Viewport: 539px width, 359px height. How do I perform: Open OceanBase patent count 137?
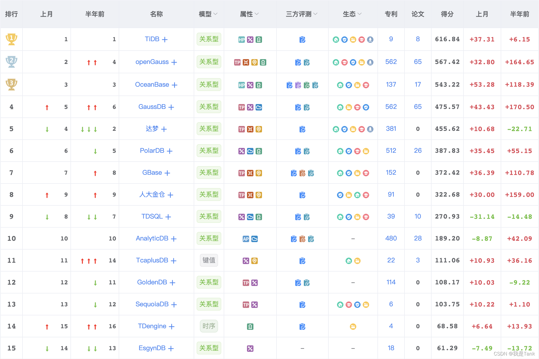391,85
